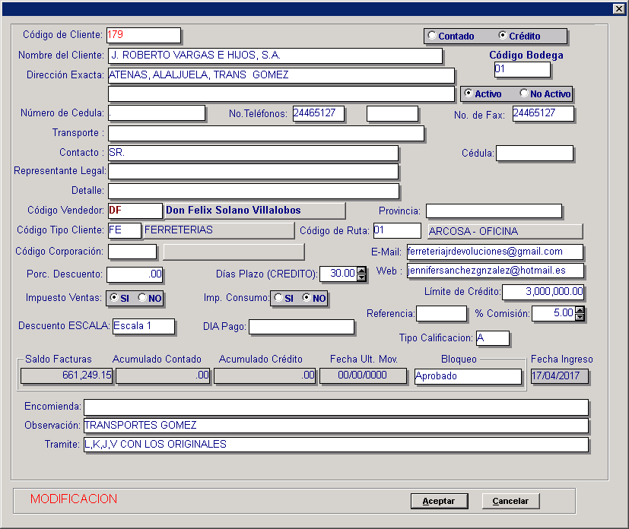This screenshot has height=529, width=629.
Task: Click the Detalle field
Action: [x=253, y=192]
